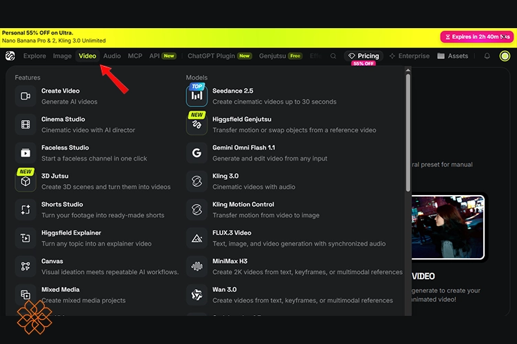
Task: Select Create Video feature title
Action: (60, 91)
